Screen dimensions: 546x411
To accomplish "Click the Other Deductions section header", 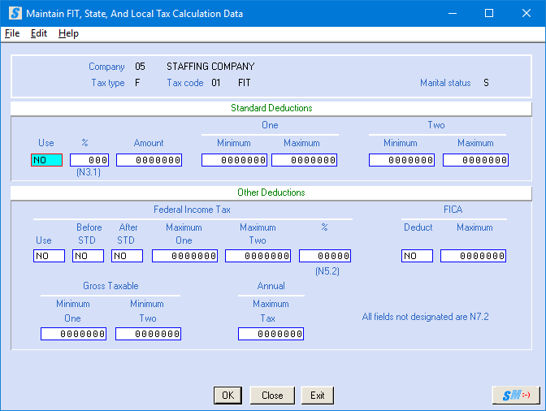I will pyautogui.click(x=271, y=193).
